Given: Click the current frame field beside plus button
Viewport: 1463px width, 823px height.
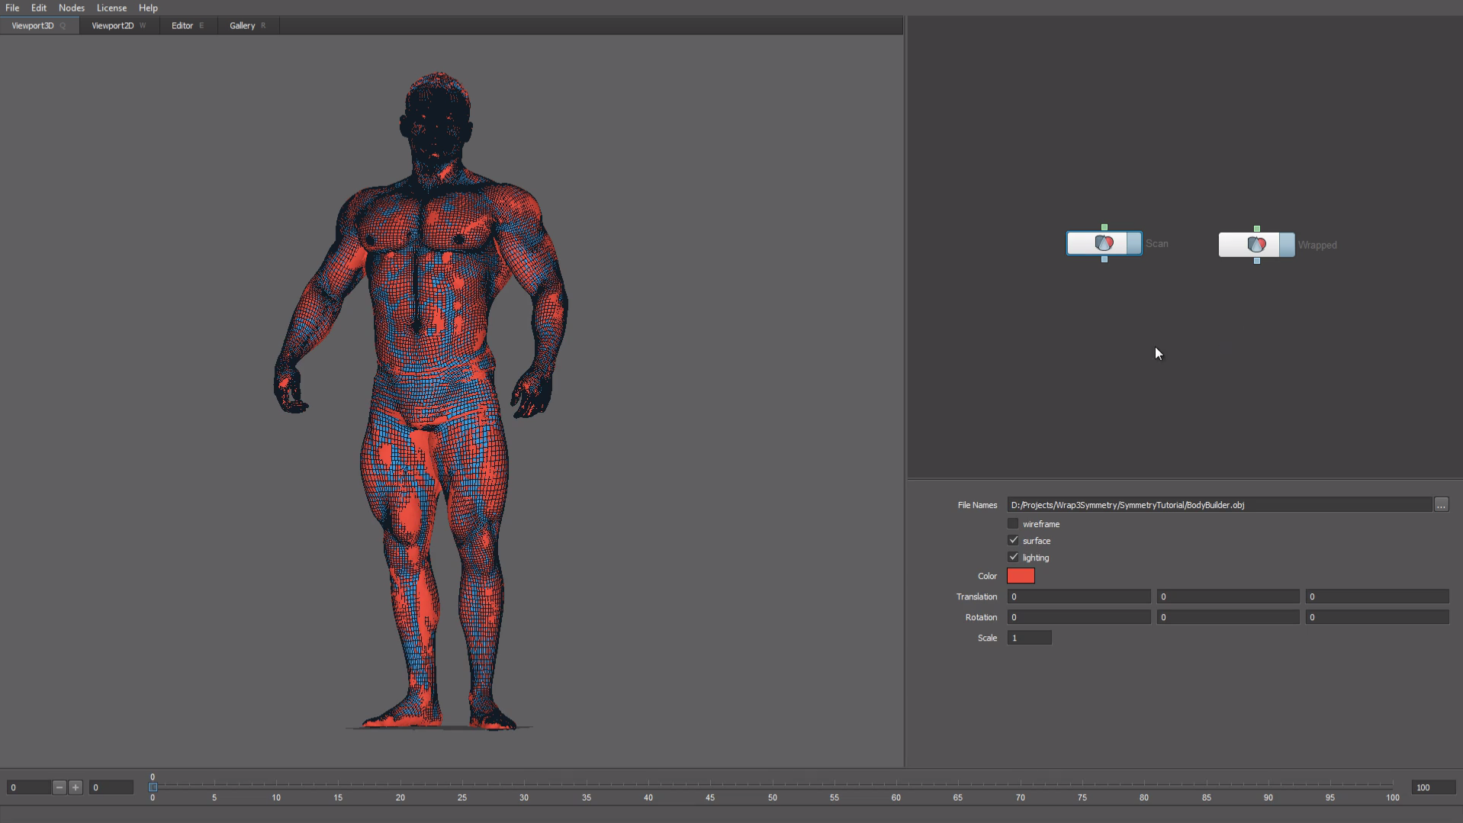Looking at the screenshot, I should pos(111,787).
